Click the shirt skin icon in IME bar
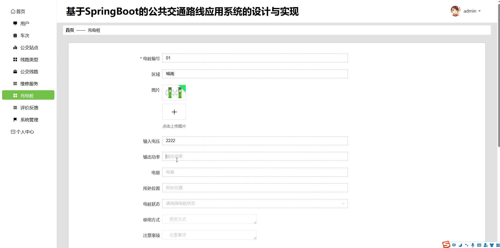 (x=492, y=245)
